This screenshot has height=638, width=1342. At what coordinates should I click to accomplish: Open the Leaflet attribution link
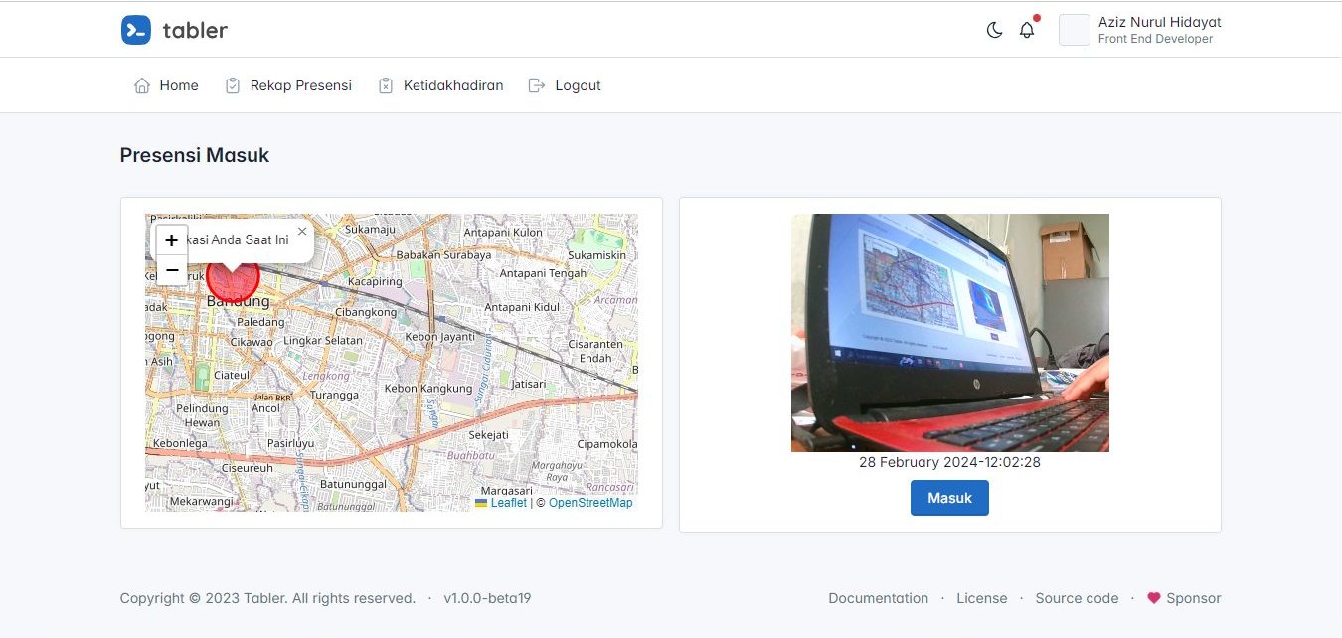pos(508,503)
